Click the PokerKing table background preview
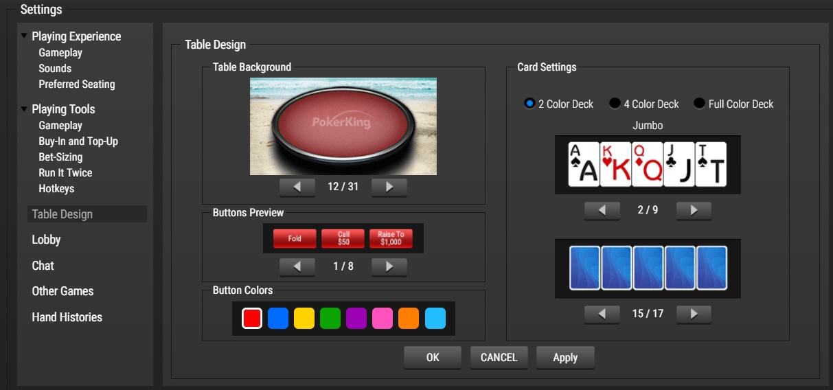The height and width of the screenshot is (390, 833). (343, 126)
